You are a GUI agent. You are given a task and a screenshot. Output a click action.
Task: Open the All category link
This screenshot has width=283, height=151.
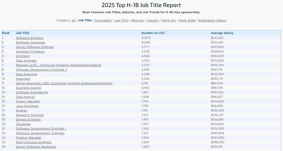click(73, 20)
